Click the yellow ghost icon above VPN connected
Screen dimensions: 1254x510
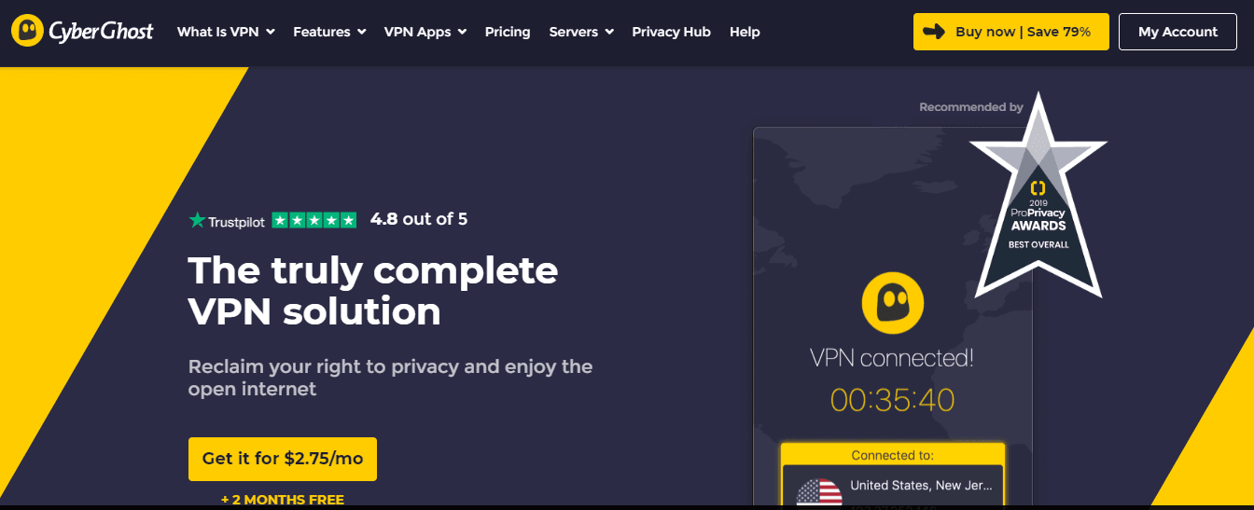click(x=893, y=302)
